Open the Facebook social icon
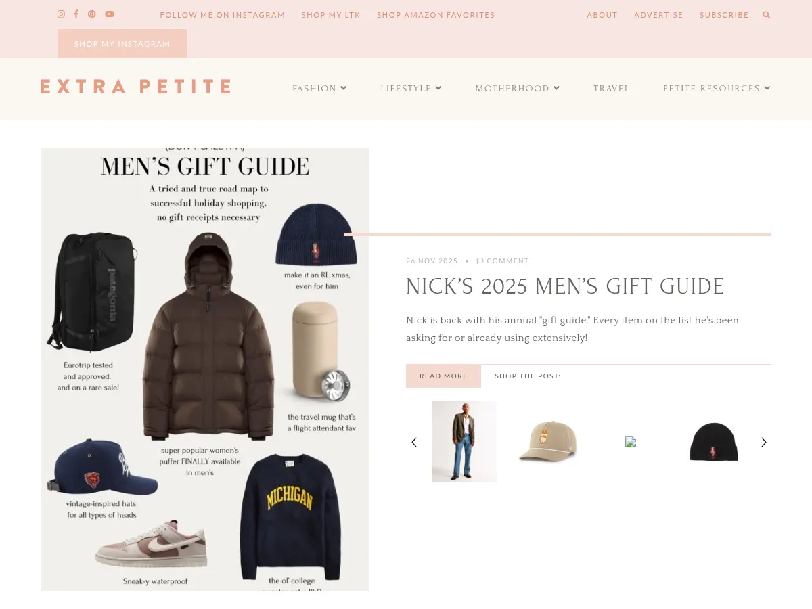 [76, 14]
